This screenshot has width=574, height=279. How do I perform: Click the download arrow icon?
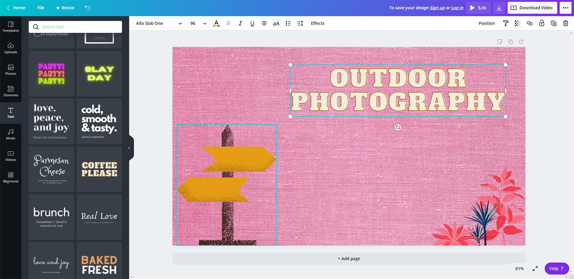click(499, 8)
